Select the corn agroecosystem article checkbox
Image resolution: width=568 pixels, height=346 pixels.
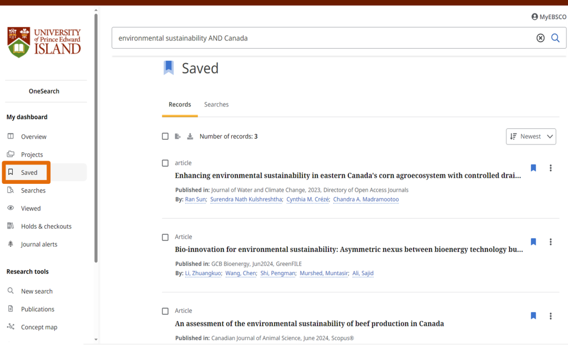click(x=165, y=163)
